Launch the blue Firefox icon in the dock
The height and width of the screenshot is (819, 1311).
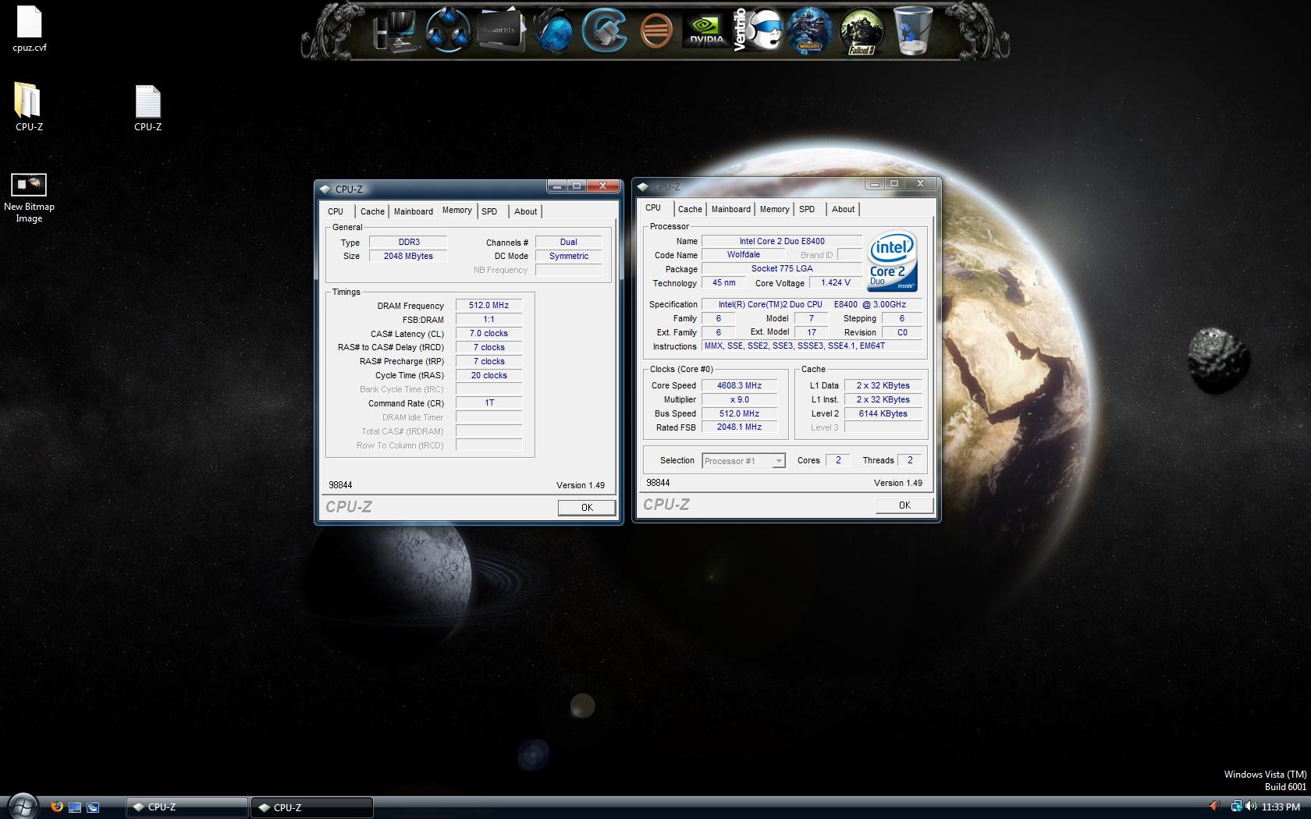coord(552,33)
